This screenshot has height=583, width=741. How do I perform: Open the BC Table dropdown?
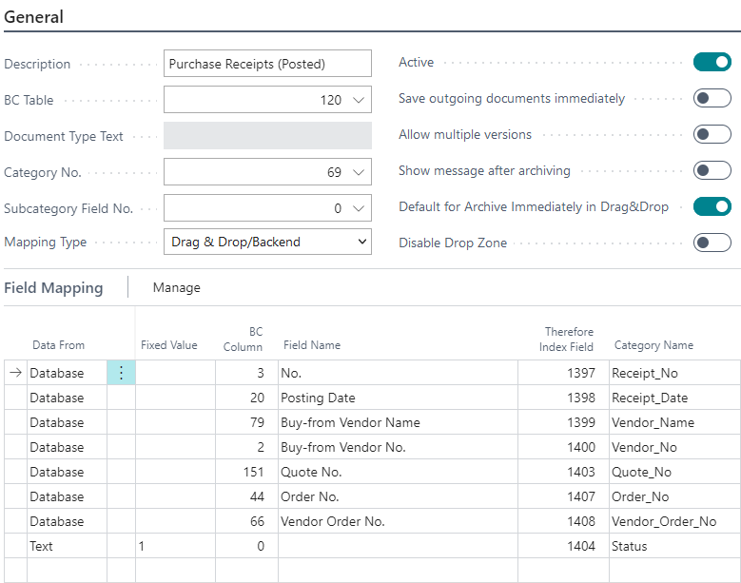coord(358,100)
